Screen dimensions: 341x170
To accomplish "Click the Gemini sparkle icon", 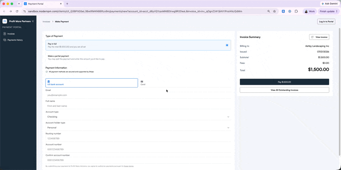I will (323, 4).
